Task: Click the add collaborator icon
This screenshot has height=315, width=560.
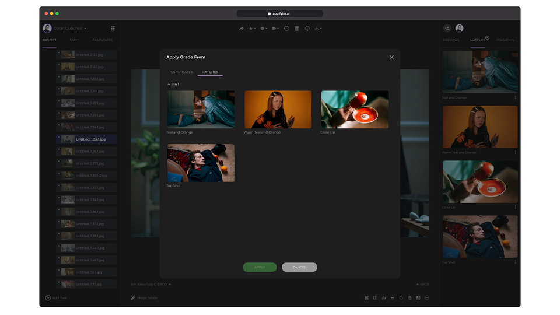Action: point(447,28)
